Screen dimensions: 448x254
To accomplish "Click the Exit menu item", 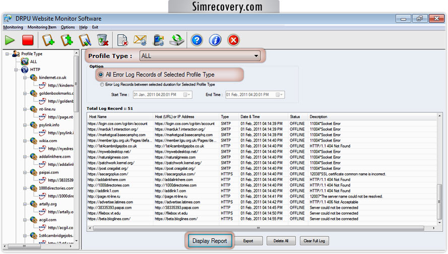I will coord(95,27).
